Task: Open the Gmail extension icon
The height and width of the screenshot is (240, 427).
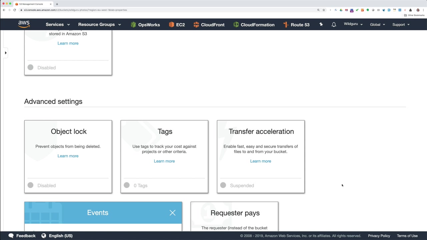Action: tap(346, 10)
